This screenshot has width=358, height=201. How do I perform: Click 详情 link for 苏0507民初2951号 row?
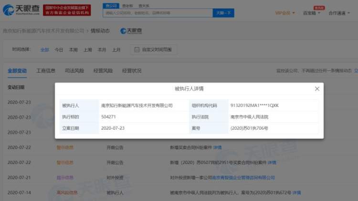(272, 163)
